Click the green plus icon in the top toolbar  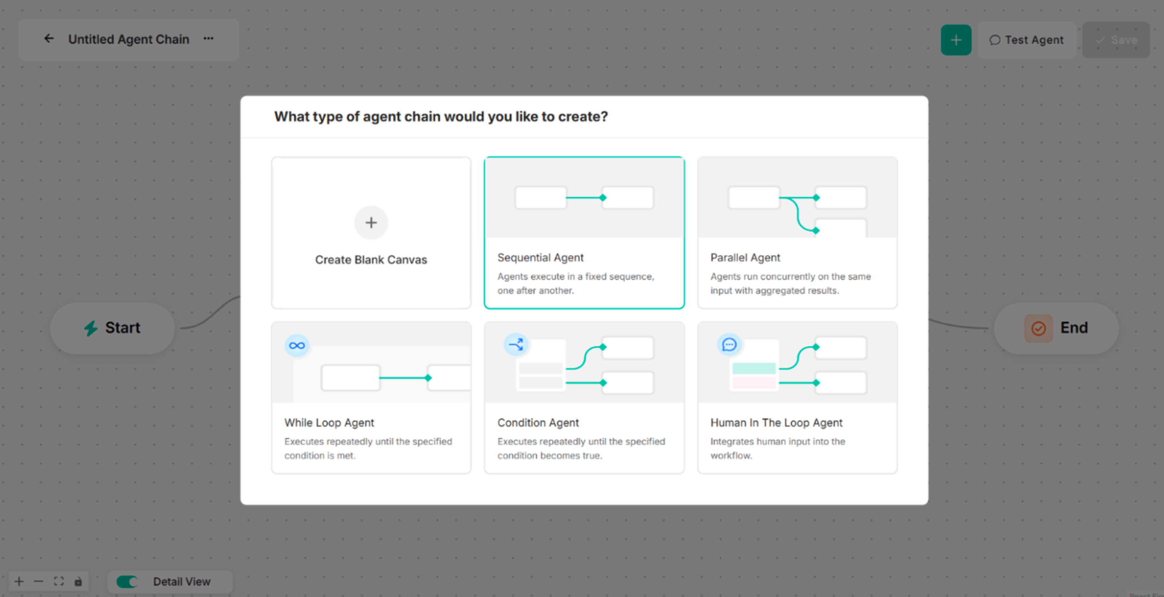pyautogui.click(x=956, y=39)
